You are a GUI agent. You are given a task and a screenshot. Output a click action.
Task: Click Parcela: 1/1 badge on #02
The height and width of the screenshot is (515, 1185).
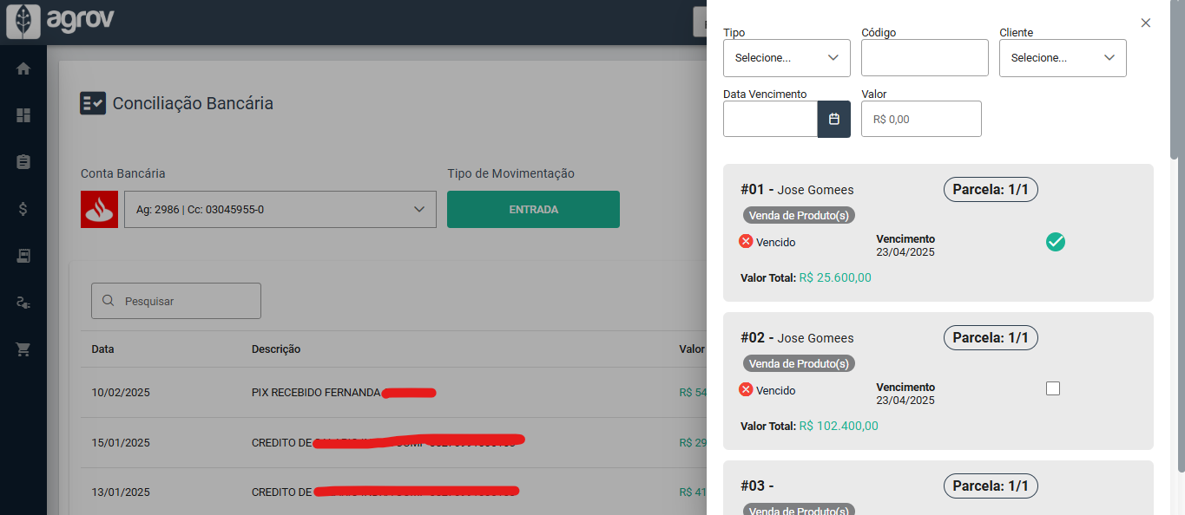[x=991, y=338]
